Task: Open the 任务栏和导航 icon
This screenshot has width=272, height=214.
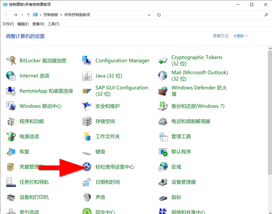Action: pyautogui.click(x=11, y=182)
